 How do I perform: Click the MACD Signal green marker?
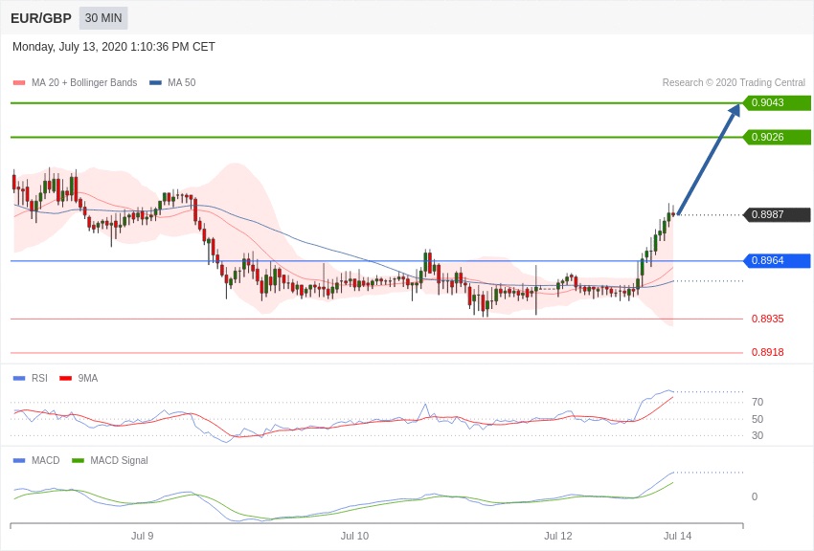(x=78, y=461)
